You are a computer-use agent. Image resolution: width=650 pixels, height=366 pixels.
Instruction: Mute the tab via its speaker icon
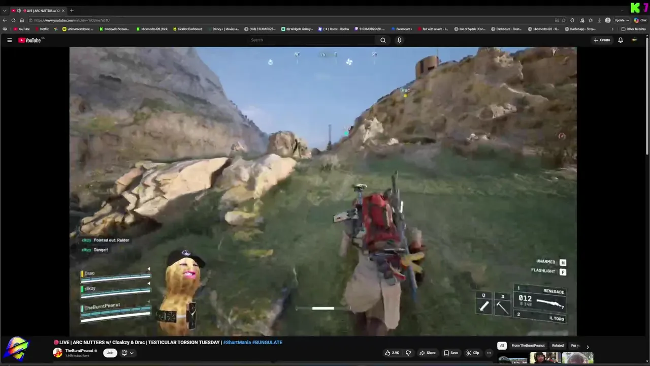[19, 10]
